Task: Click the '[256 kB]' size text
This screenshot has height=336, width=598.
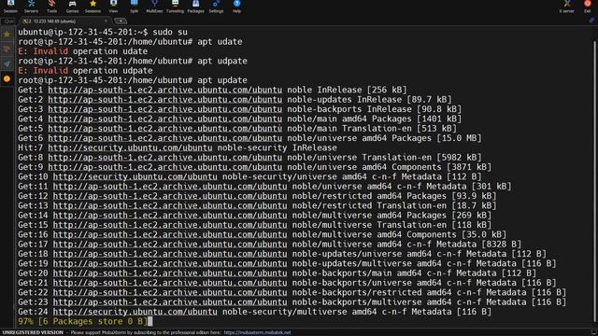Action: (387, 90)
